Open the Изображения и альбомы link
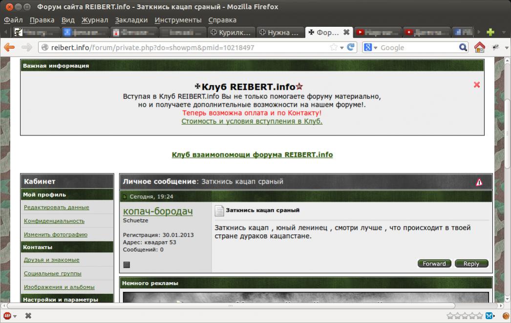This screenshot has height=323, width=511. coord(59,287)
